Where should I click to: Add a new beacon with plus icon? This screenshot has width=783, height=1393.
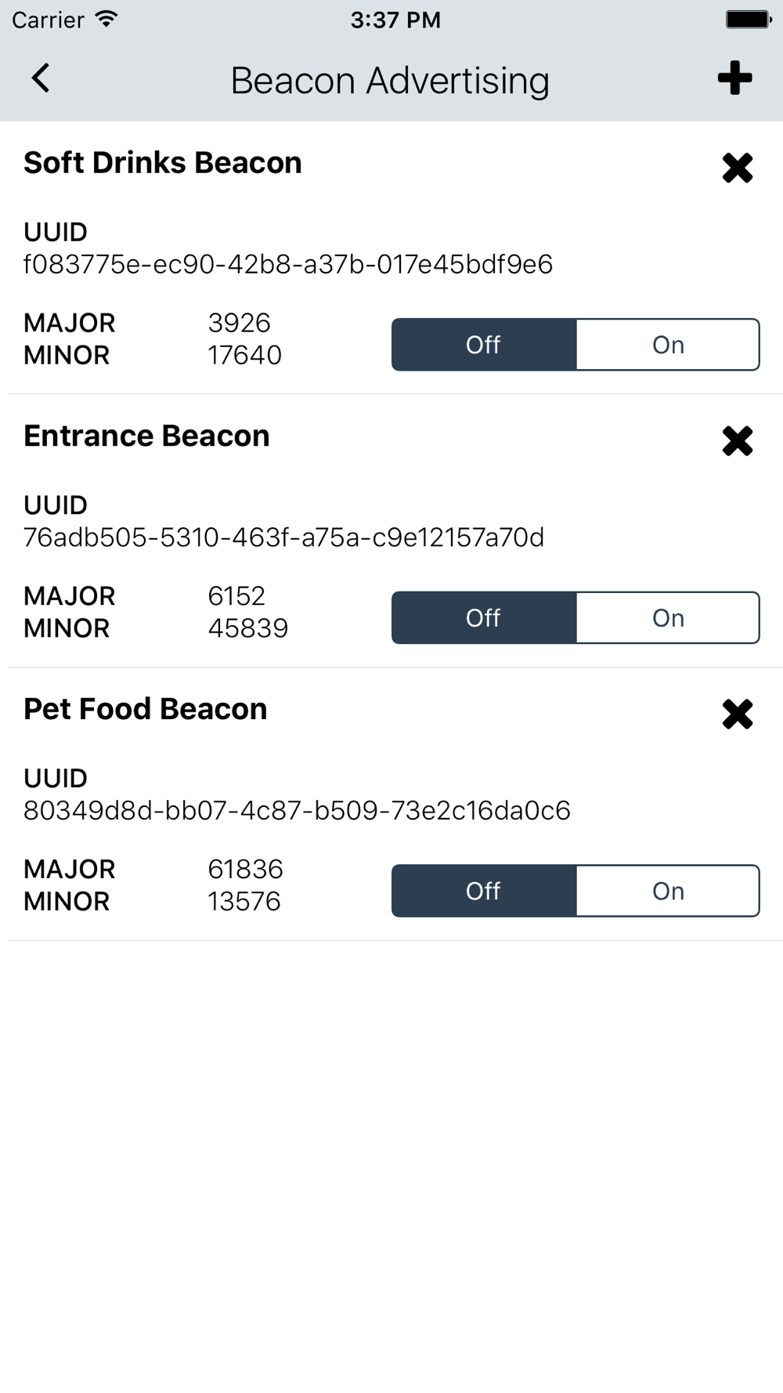click(x=734, y=78)
